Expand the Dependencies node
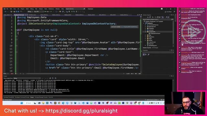This screenshot has height=116, width=207. pos(146,26)
